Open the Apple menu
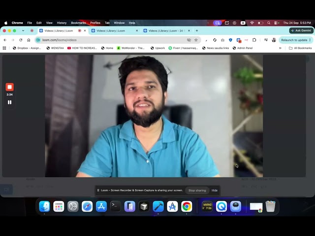This screenshot has height=236, width=315. click(x=6, y=23)
